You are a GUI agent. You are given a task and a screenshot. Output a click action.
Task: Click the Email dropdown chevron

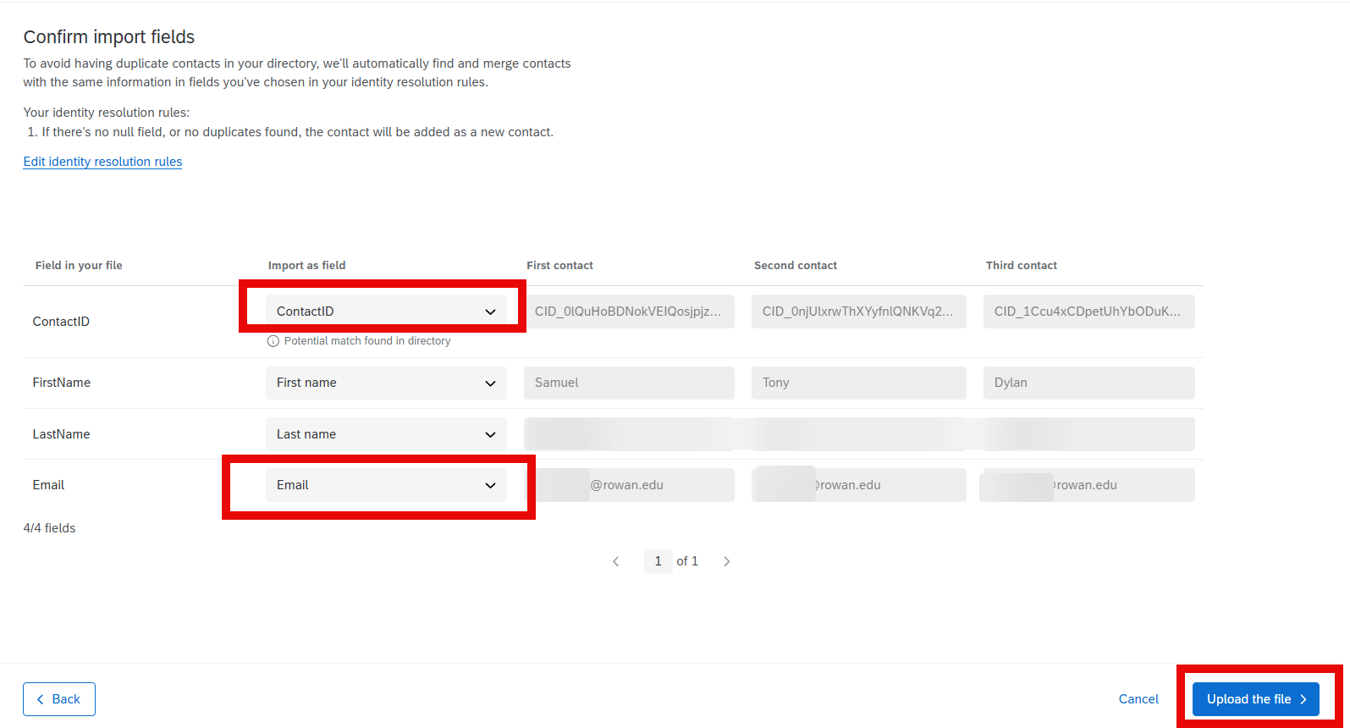pyautogui.click(x=490, y=485)
